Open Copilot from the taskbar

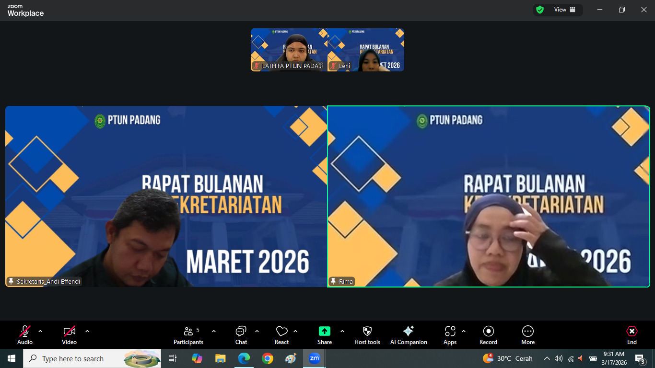click(197, 358)
